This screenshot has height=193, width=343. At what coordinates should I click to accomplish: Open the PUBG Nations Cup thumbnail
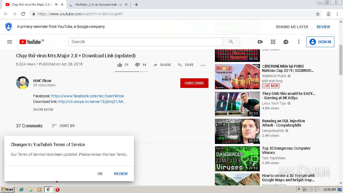pos(237,77)
